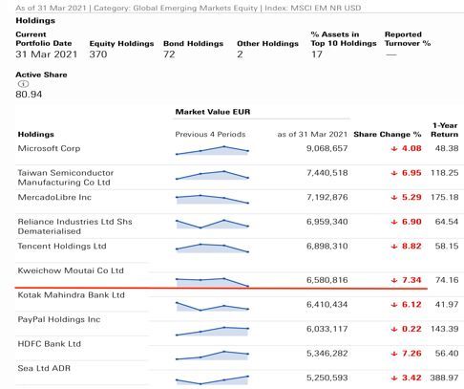Open Reliance Industries Ltd Shs Dematerialised
Viewport: 464px width, 389px height.
pos(74,227)
